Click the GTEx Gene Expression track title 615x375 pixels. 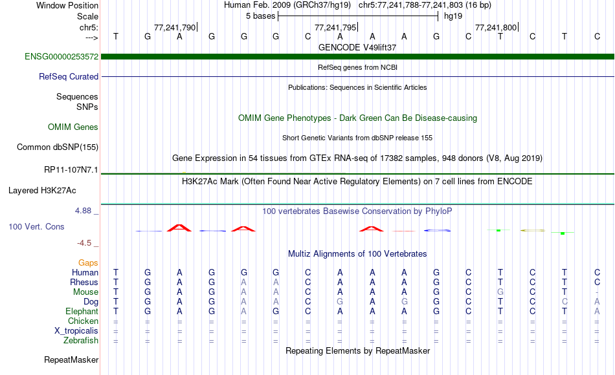coord(357,158)
